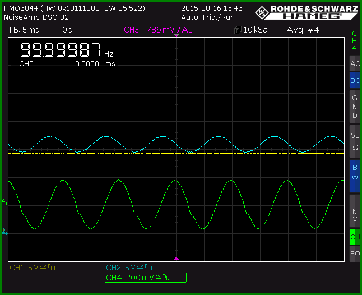The height and width of the screenshot is (295, 362).
Task: Select GND coupling softkey
Action: (355, 107)
